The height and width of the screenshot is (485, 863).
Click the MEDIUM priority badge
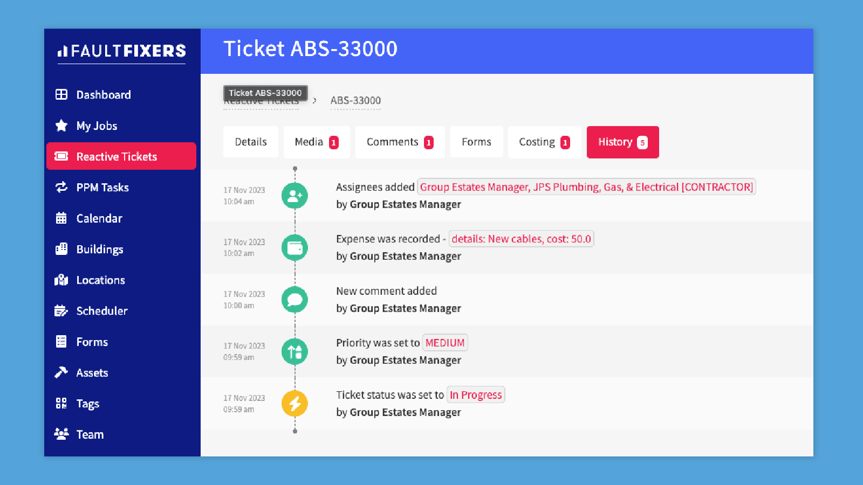coord(445,342)
